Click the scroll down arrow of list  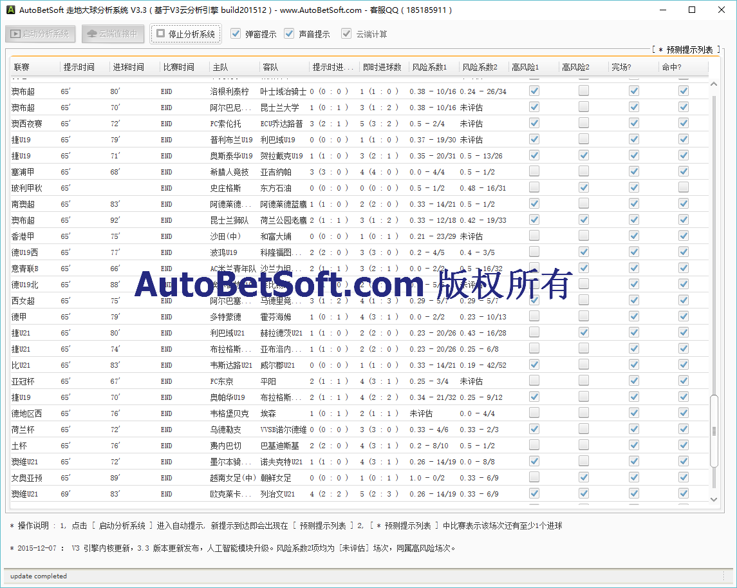(713, 500)
